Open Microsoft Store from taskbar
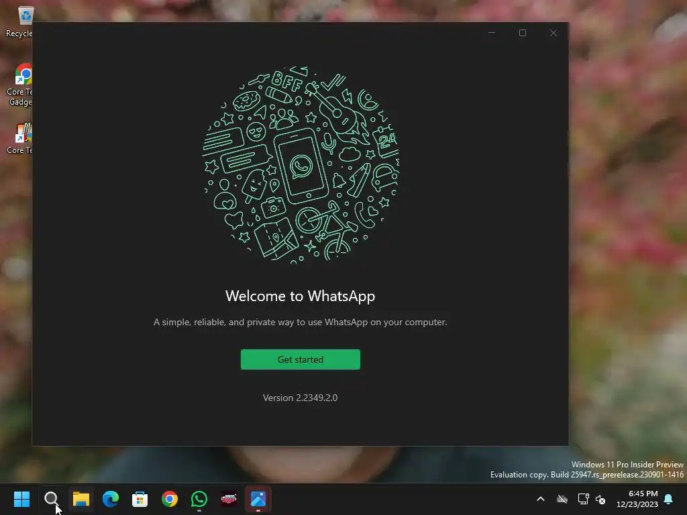 [x=140, y=499]
